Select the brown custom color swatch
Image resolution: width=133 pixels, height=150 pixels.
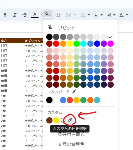[x=49, y=120]
